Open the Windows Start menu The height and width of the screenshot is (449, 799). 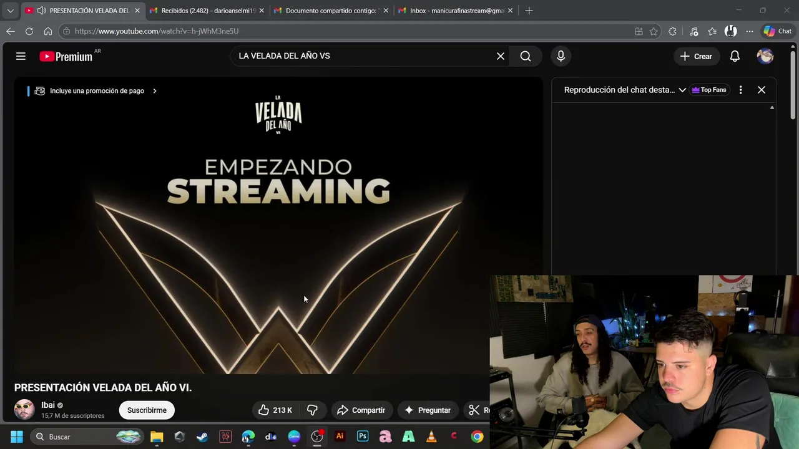(17, 437)
